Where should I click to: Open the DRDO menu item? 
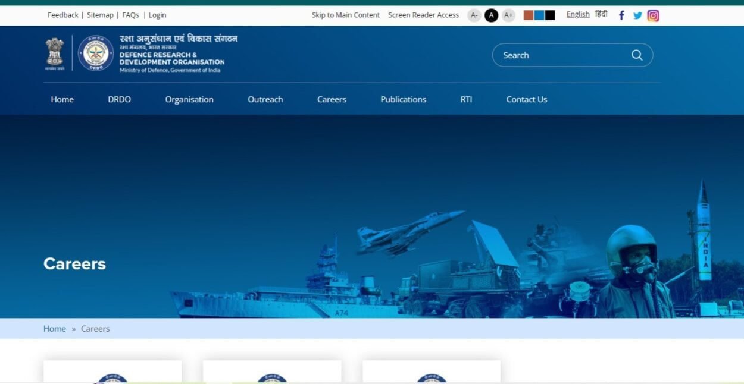(120, 99)
